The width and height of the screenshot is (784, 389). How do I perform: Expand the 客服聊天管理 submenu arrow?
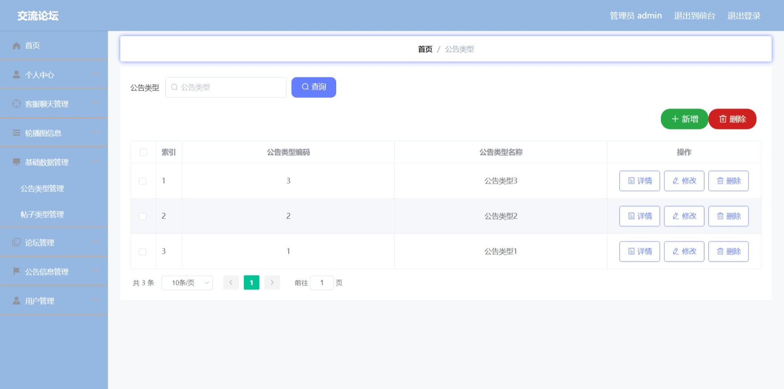(96, 103)
